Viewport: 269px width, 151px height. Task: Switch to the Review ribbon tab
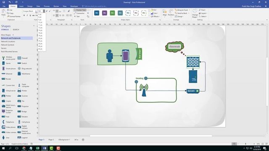click(56, 6)
